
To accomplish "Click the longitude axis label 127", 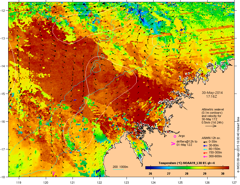I will coord(234,182).
